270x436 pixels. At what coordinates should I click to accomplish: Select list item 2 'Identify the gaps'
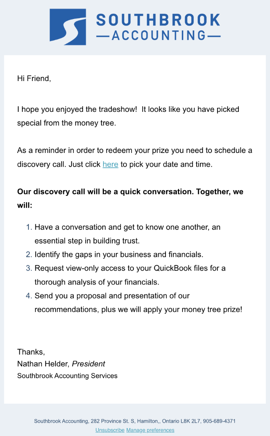119,255
